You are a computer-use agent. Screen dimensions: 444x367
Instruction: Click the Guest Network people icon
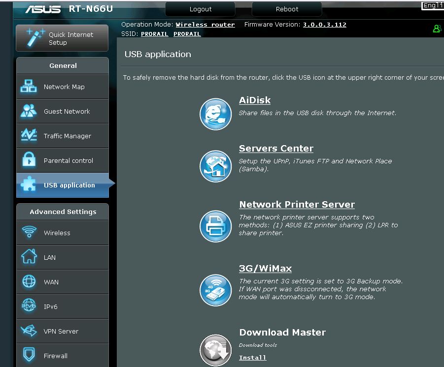click(28, 111)
